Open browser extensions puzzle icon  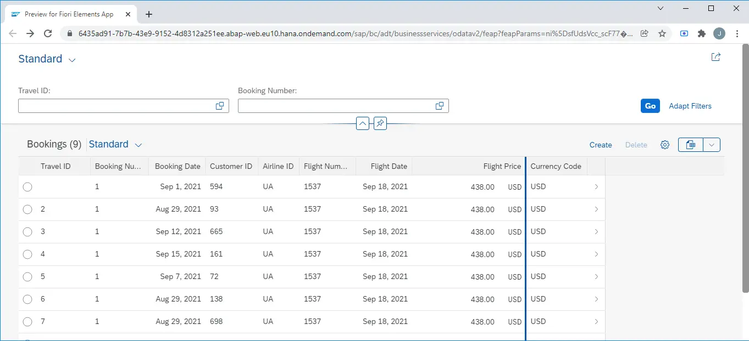[701, 33]
